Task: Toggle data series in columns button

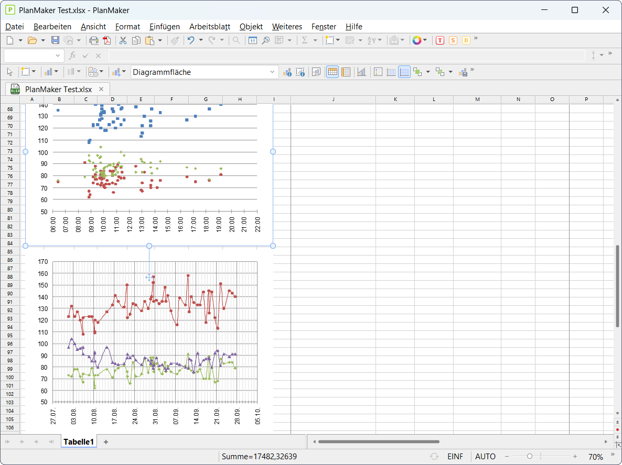Action: [x=346, y=72]
